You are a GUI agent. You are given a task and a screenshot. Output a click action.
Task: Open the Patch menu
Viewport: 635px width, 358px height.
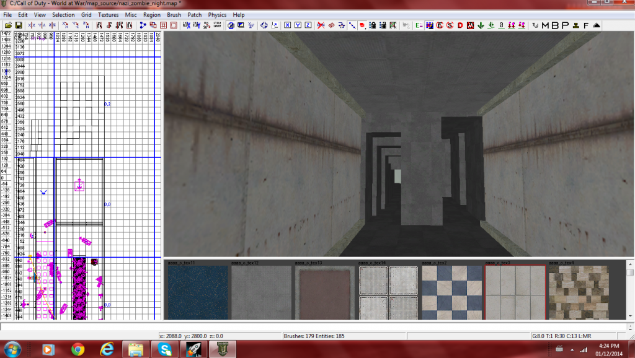(194, 15)
